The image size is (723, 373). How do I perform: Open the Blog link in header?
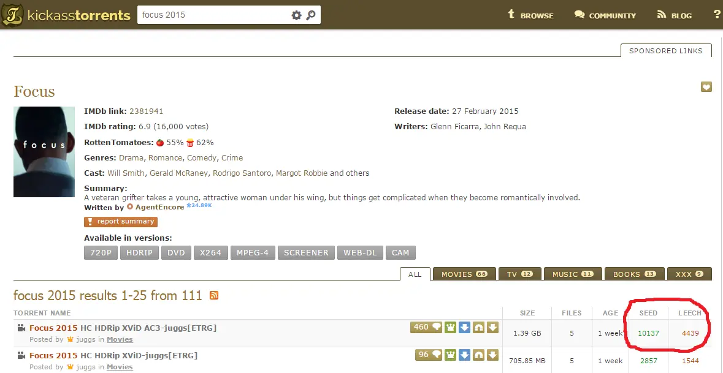675,15
